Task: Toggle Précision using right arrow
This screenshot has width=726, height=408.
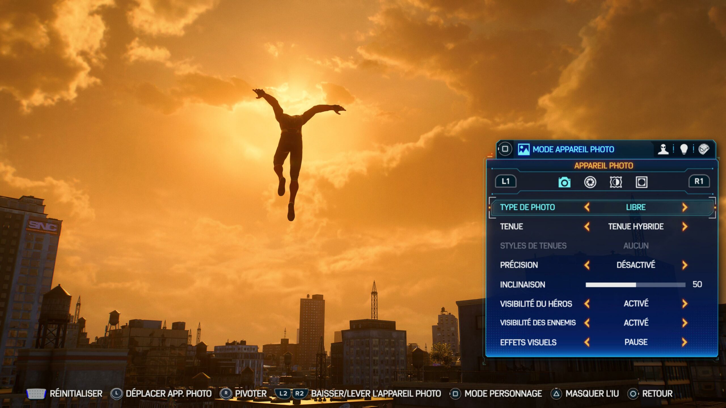Action: 685,265
